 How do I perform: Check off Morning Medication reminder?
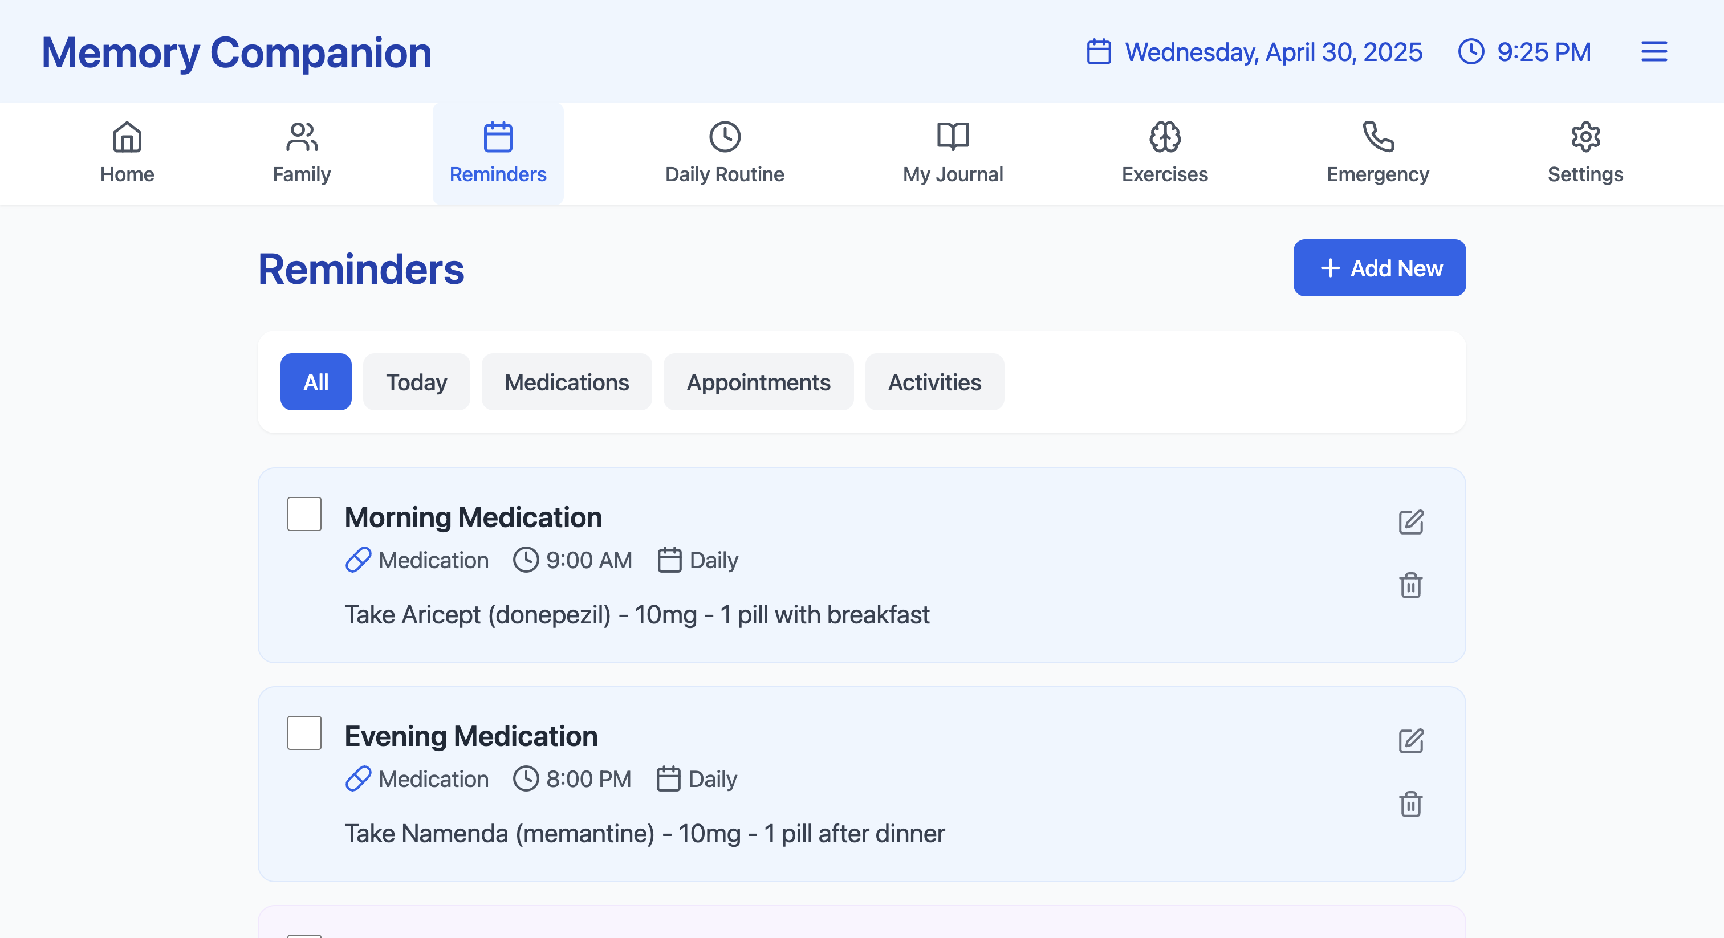(304, 514)
